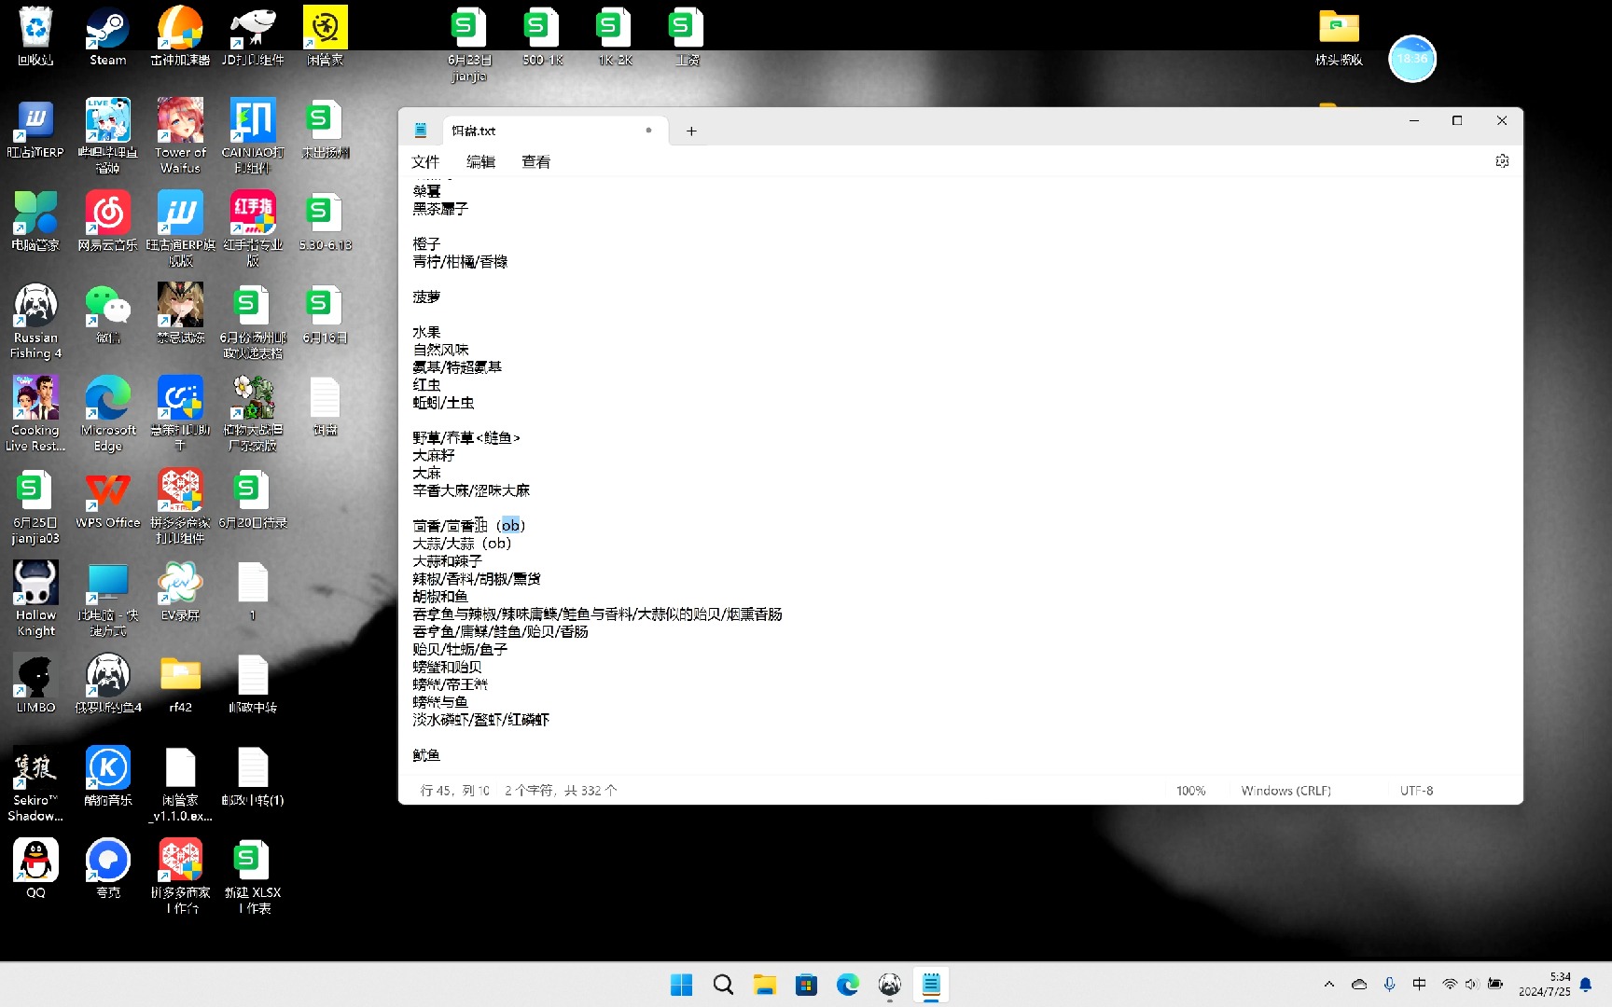
Task: Select the 500-1K spreadsheet file icon
Action: coord(542,35)
